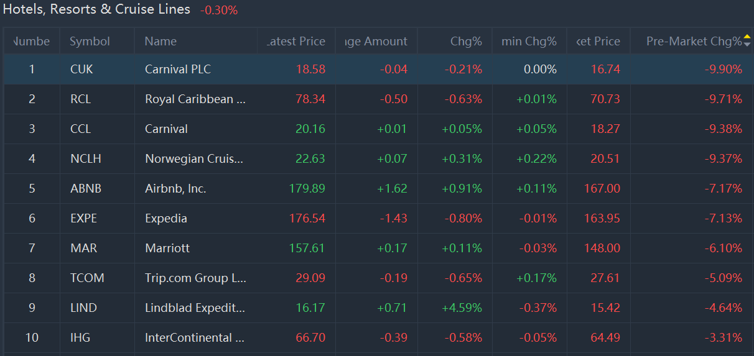754x356 pixels.
Task: Open the Trip.com Group name cell
Action: click(x=195, y=278)
